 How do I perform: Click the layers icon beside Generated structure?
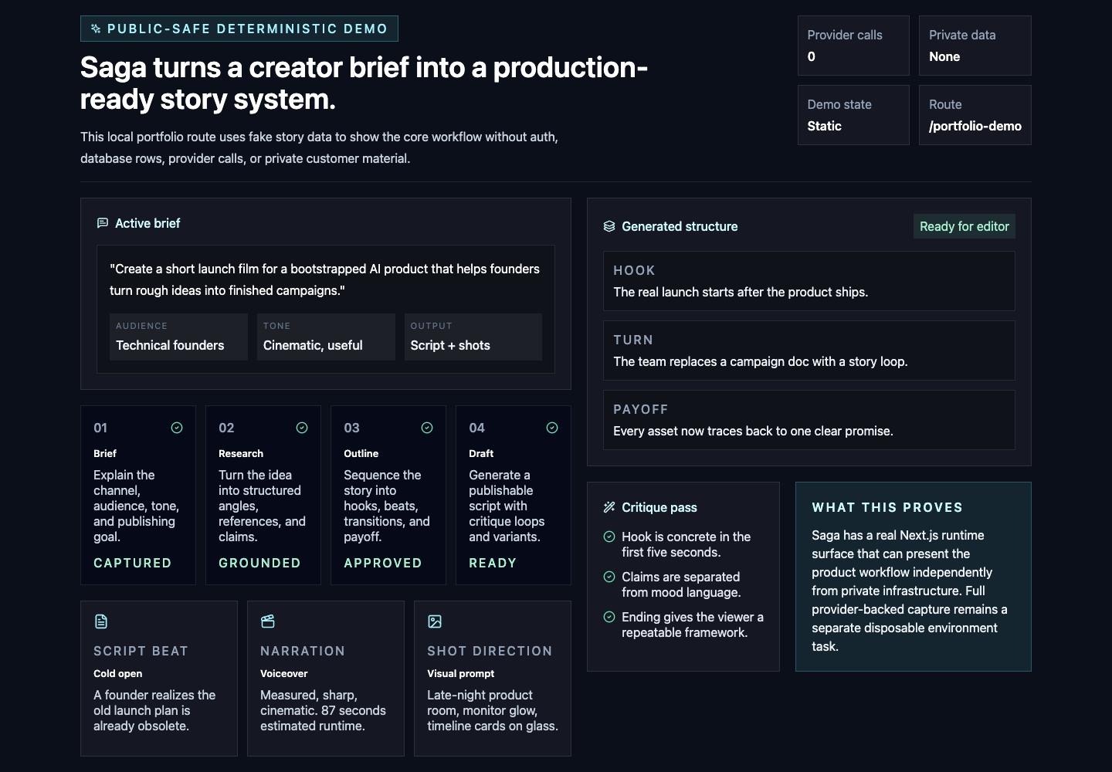609,226
